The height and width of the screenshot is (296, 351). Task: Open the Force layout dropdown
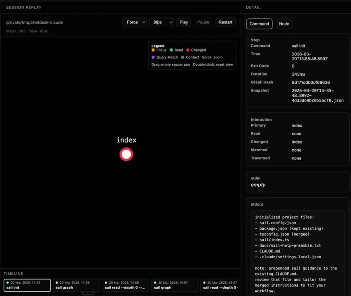(134, 22)
